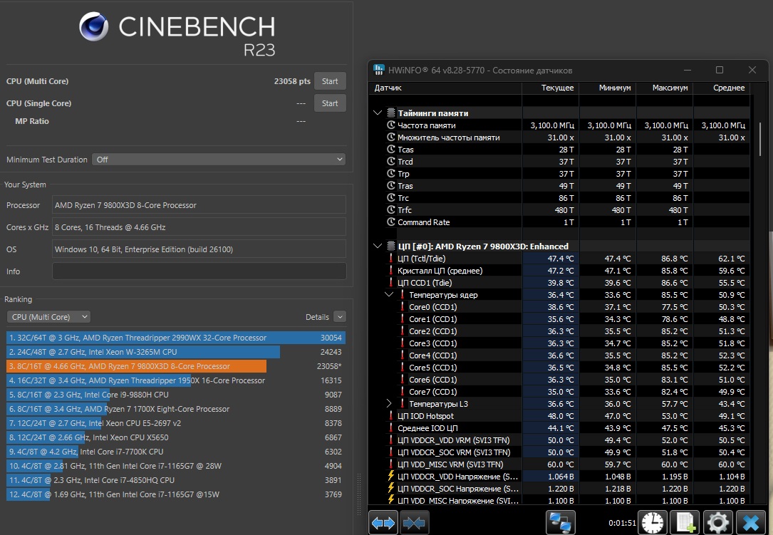Click the OS field showing Windows 10
Image resolution: width=773 pixels, height=535 pixels.
pos(199,249)
